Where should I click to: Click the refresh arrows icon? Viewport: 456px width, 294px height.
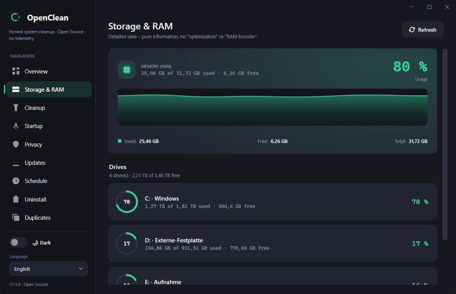point(412,30)
